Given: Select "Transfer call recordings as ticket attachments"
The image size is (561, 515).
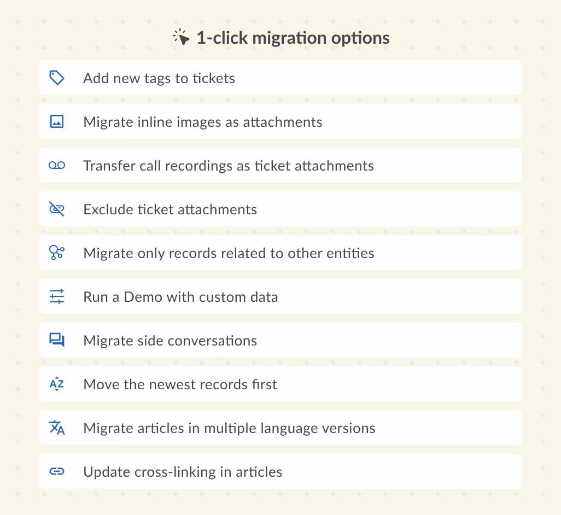Looking at the screenshot, I should pos(229,166).
